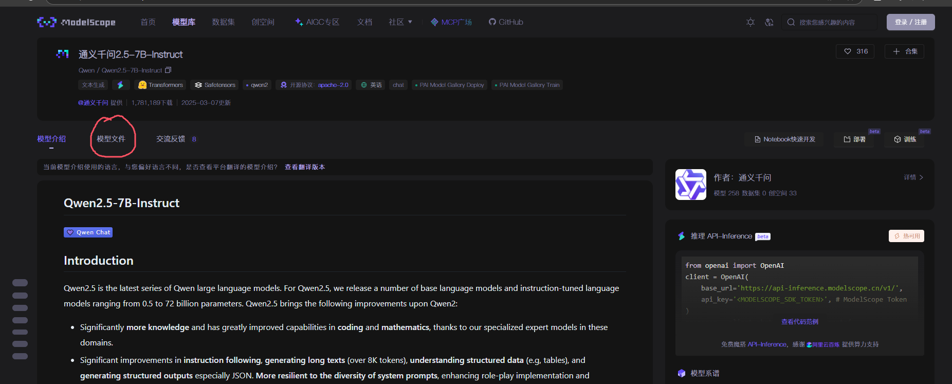This screenshot has height=384, width=952.
Task: Open the 阿里云百炼 link
Action: [823, 344]
